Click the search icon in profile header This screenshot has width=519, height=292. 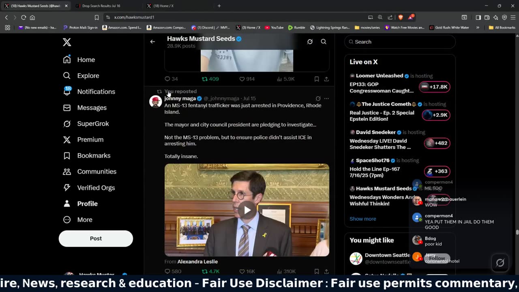tap(324, 42)
